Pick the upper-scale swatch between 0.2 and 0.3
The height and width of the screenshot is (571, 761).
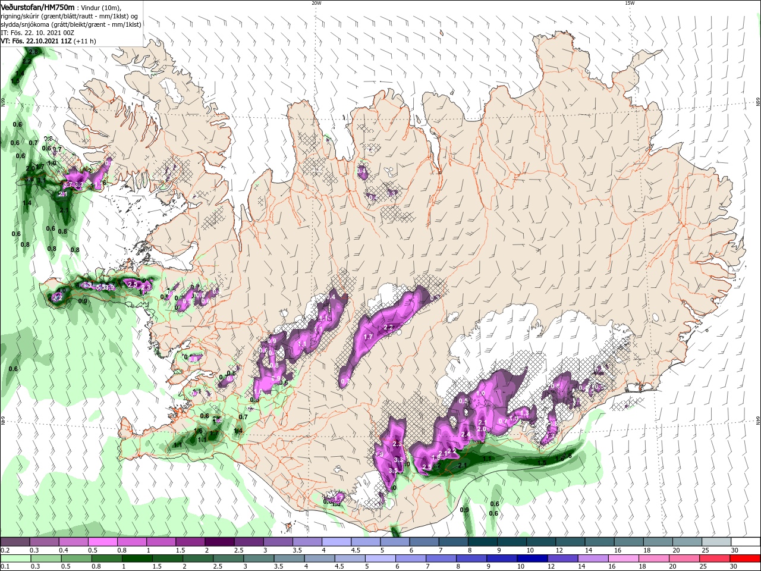coord(15,542)
